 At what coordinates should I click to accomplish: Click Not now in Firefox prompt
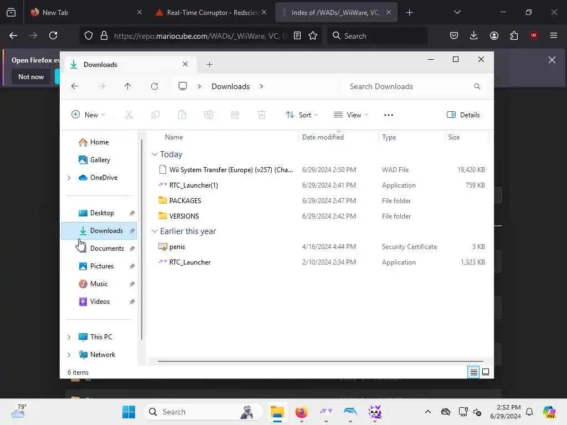click(31, 76)
